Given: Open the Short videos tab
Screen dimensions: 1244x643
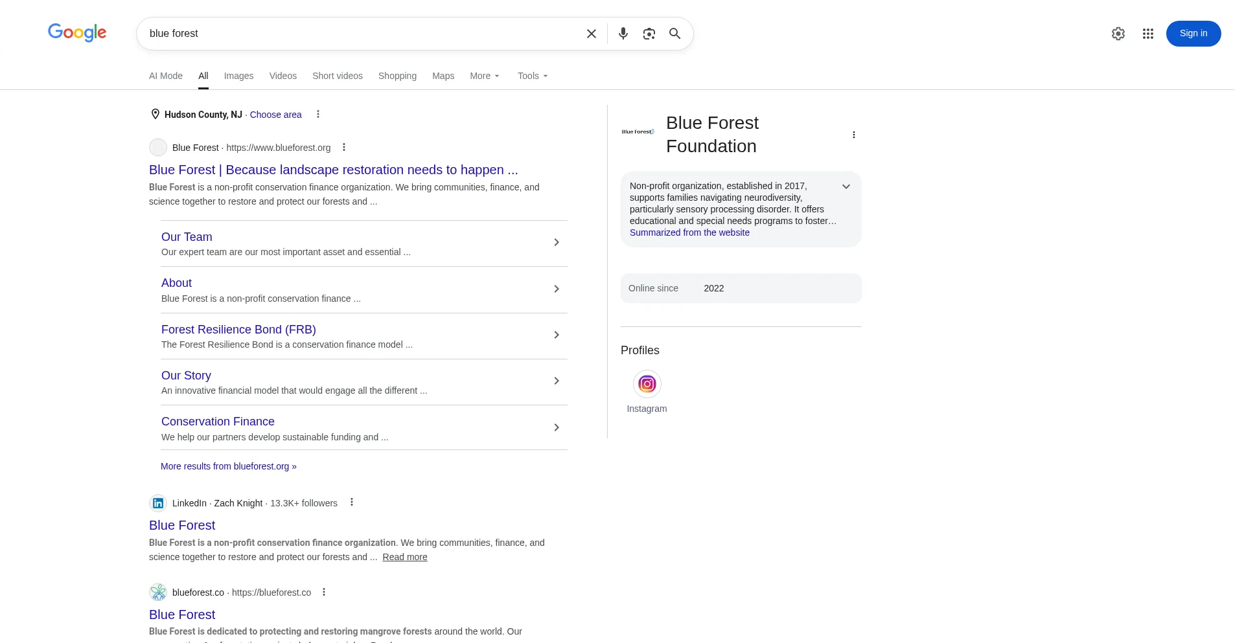Looking at the screenshot, I should pyautogui.click(x=338, y=76).
